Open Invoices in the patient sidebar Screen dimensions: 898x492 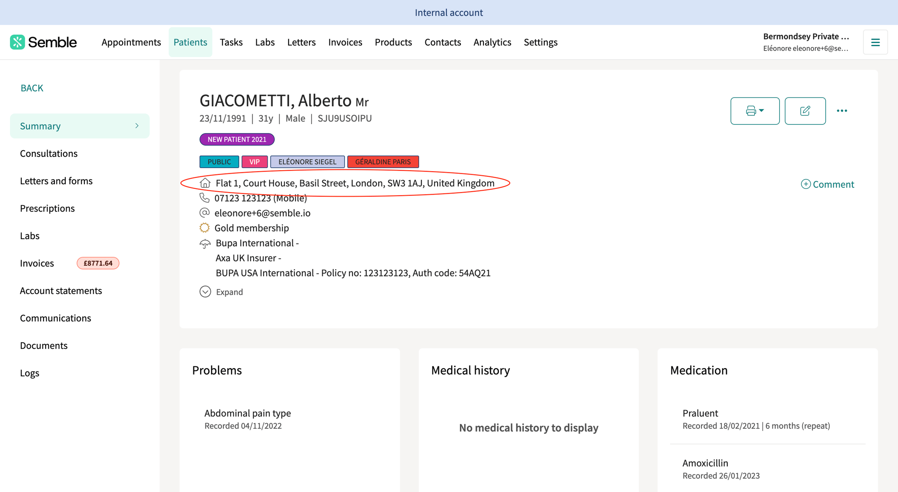point(37,263)
